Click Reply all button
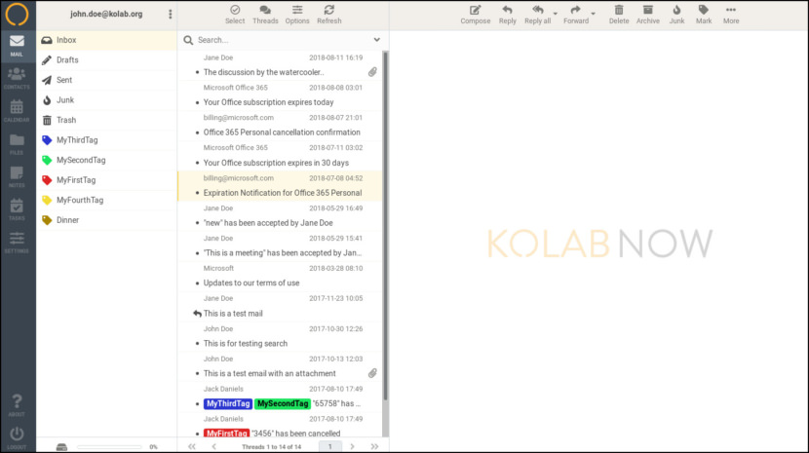 tap(538, 15)
